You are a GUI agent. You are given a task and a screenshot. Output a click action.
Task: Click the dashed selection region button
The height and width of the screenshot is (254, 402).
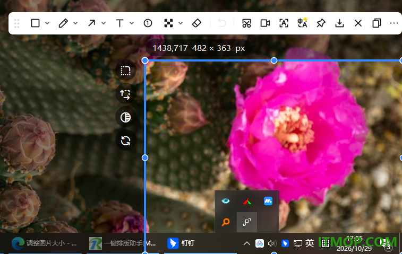click(125, 71)
